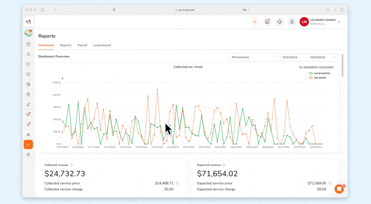Screen dimensions: 371x204
Task: Open the contact card icon with red dot
Action: [267, 22]
